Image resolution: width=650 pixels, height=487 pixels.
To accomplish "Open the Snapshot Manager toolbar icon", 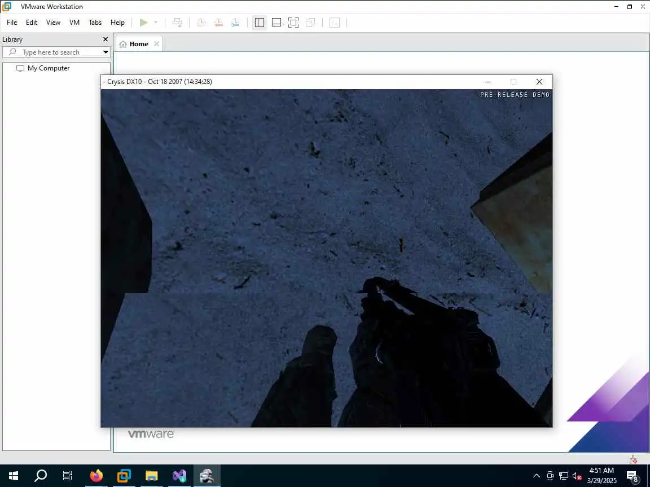I will pos(235,23).
